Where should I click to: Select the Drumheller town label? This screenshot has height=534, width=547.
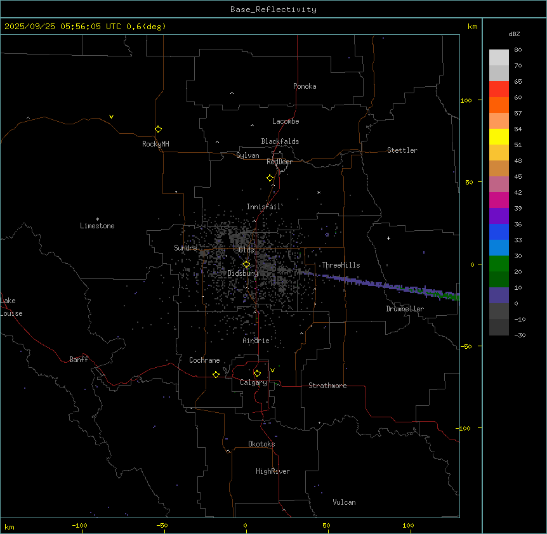pyautogui.click(x=404, y=309)
